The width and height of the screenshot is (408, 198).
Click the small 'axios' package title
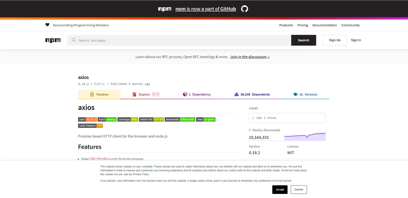[x=84, y=77]
